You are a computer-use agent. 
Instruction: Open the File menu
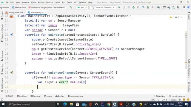(x=7, y=2)
